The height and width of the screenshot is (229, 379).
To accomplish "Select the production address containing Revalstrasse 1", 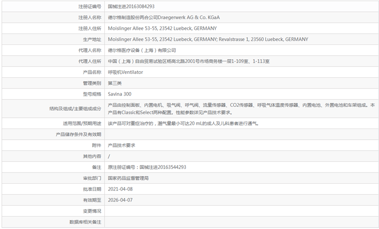I will (x=208, y=39).
